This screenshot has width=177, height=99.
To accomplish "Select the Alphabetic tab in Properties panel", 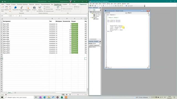I will click(91, 45).
